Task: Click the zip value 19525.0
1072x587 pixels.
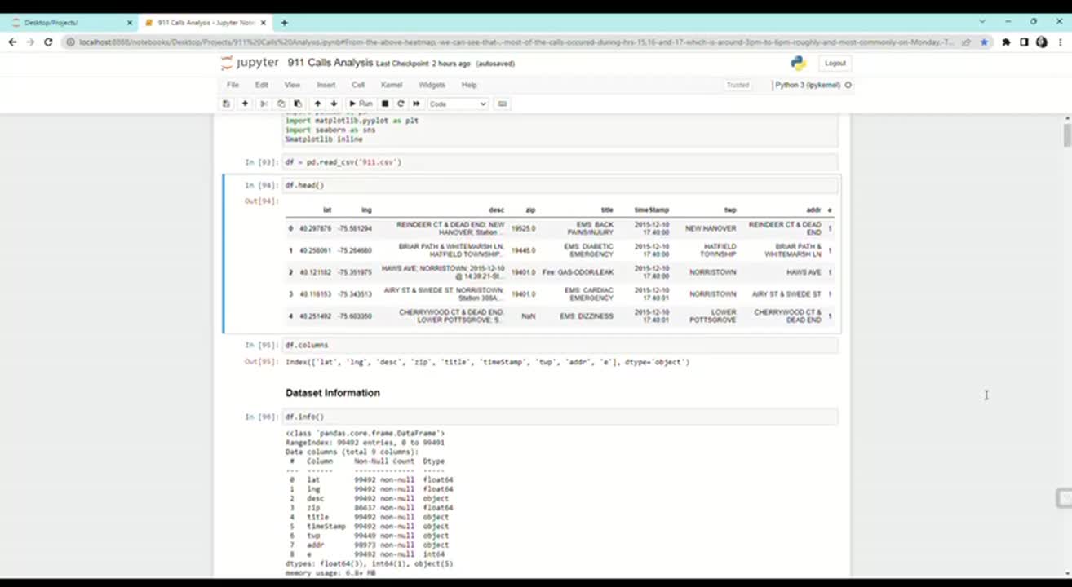Action: pos(523,229)
